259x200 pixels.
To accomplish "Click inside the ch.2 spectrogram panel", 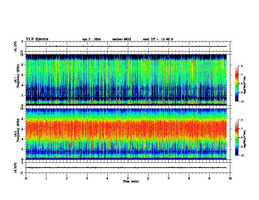I will pos(126,134).
